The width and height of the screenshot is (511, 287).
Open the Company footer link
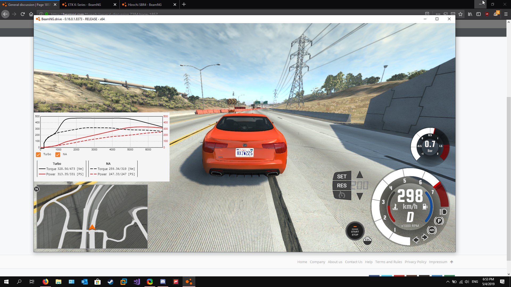point(318,262)
